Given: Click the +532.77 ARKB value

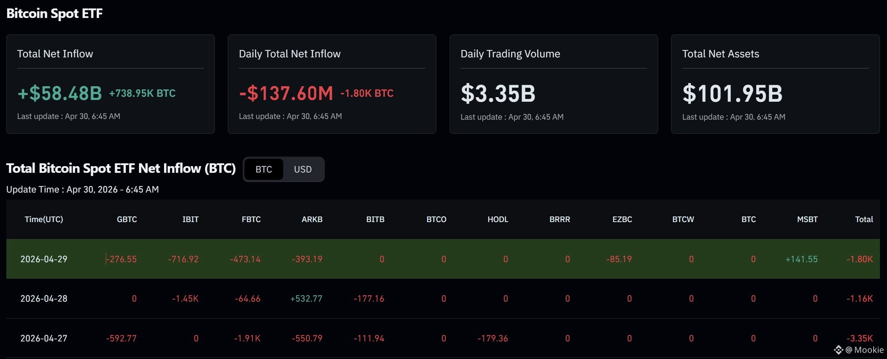Looking at the screenshot, I should (306, 298).
